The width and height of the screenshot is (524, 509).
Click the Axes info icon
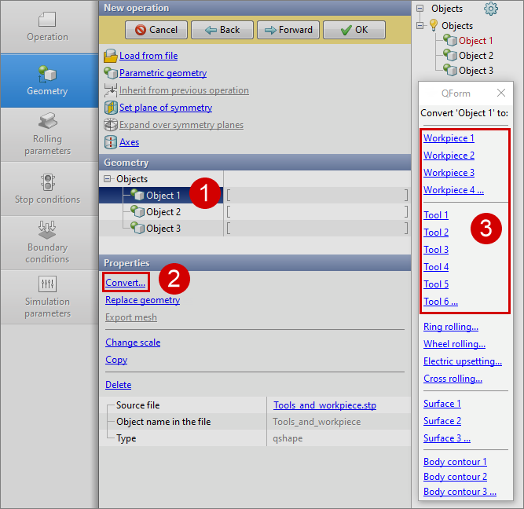pos(111,142)
